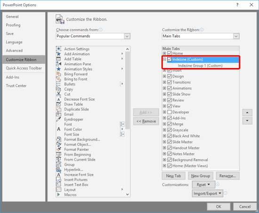Screen dimensions: 259x213
Task: Pick the Format Painter brush icon
Action: point(59,149)
